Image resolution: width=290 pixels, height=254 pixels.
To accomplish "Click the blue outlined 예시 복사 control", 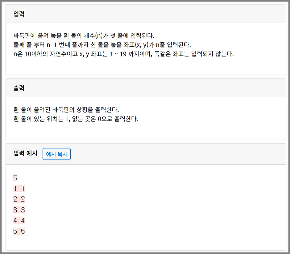I will coord(56,154).
